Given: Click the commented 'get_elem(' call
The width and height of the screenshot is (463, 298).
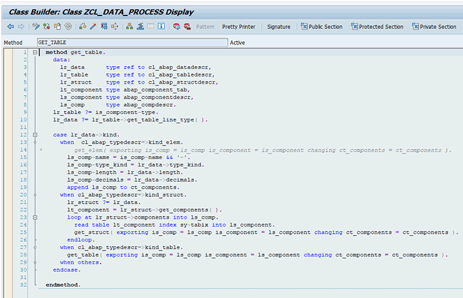Looking at the screenshot, I should (x=91, y=150).
